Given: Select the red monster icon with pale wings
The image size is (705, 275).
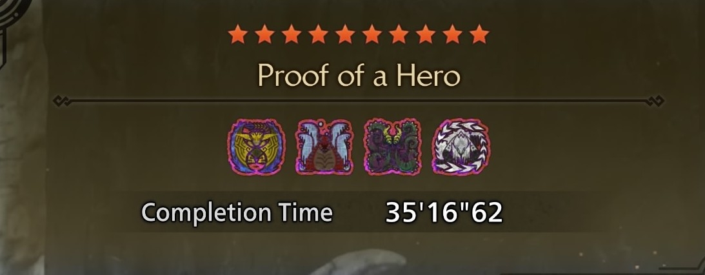Looking at the screenshot, I should coord(324,147).
